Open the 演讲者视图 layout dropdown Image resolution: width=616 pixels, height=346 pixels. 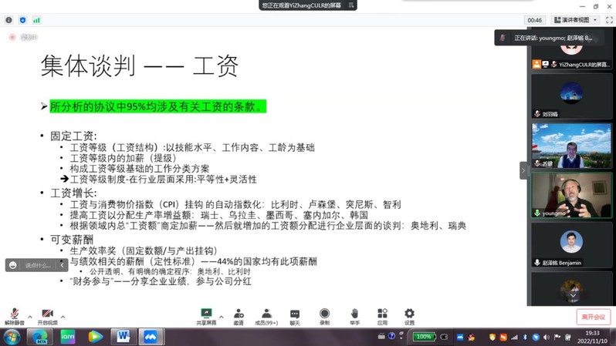(580, 20)
